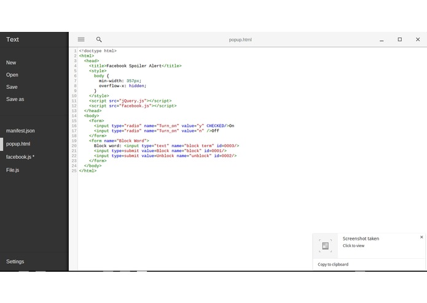
Task: Click Copy to clipboard button
Action: coord(333,264)
